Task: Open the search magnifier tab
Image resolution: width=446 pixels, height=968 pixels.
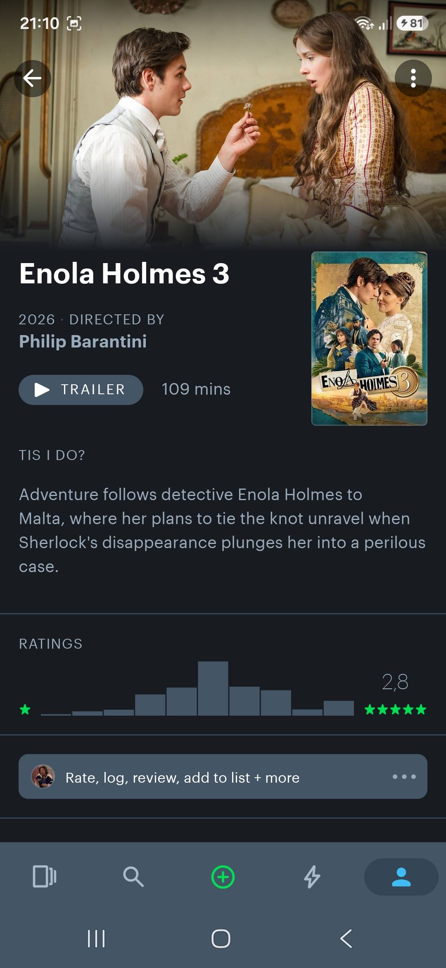Action: [133, 877]
